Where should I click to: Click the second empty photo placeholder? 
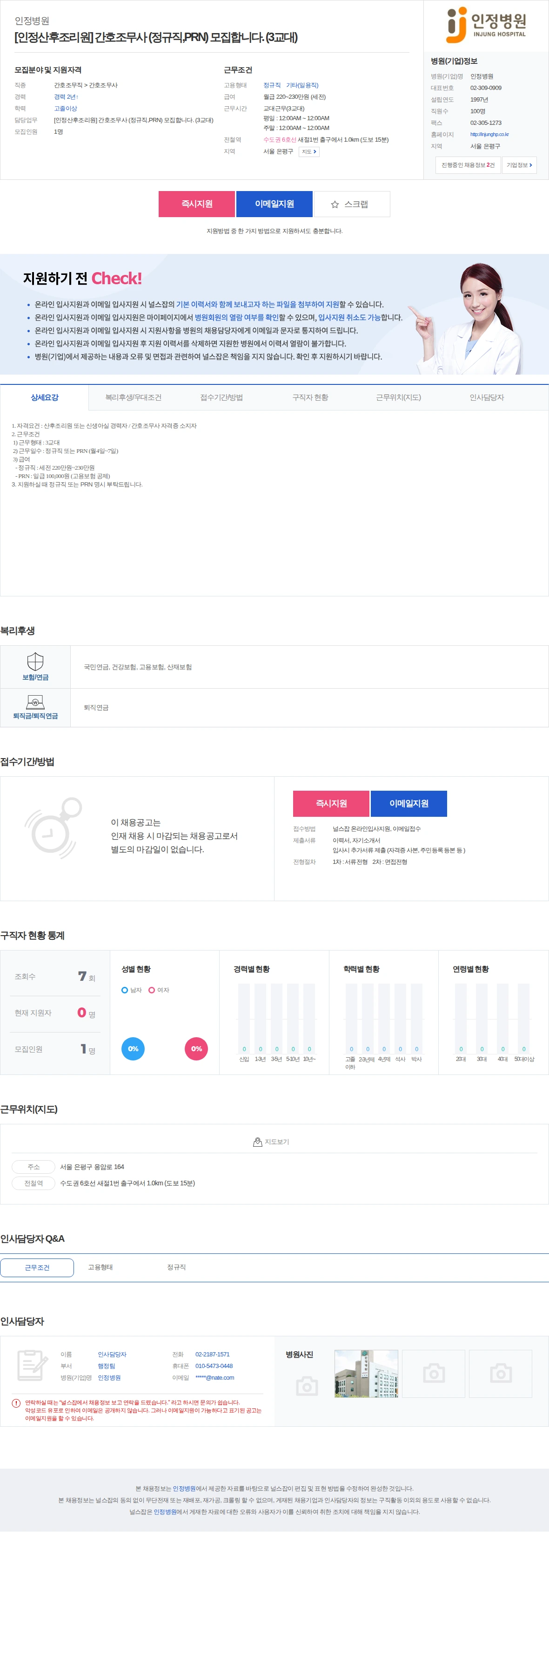[x=433, y=1373]
